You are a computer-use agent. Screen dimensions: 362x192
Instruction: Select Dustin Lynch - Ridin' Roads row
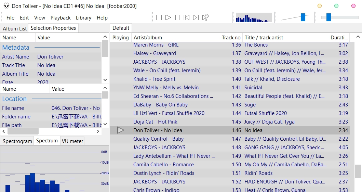[230, 173]
